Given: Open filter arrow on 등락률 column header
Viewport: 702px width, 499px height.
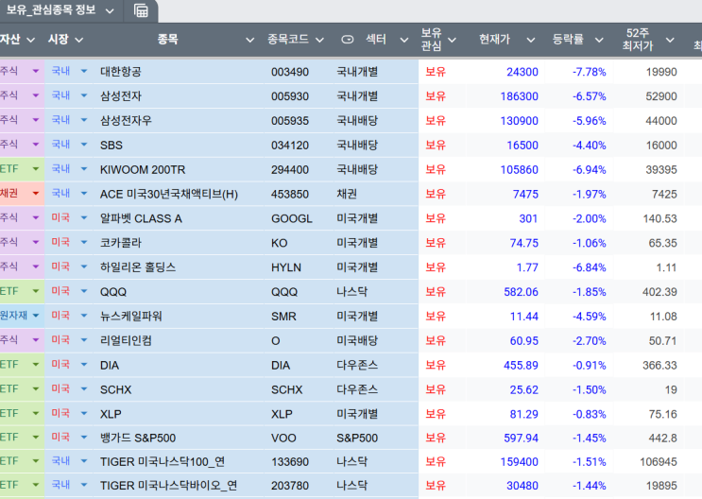Looking at the screenshot, I should pos(599,40).
